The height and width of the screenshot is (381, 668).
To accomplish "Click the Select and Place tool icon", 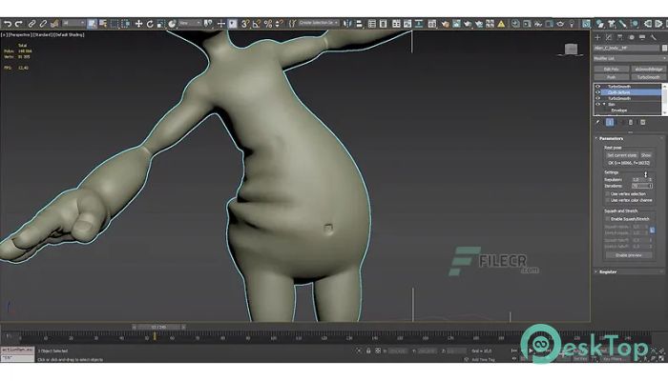I will pos(172,24).
